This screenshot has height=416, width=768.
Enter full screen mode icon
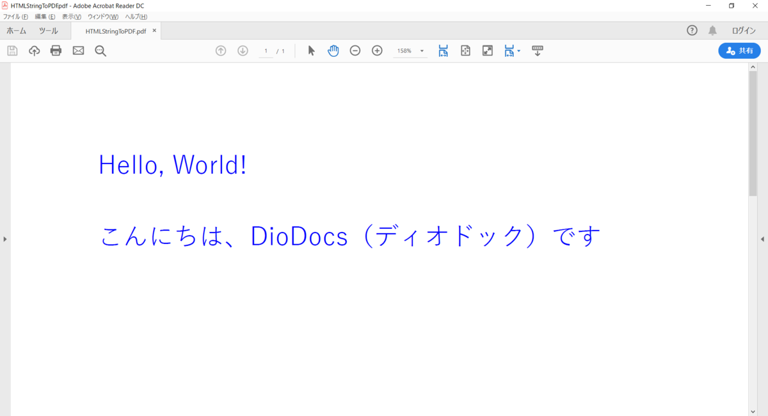coord(487,50)
